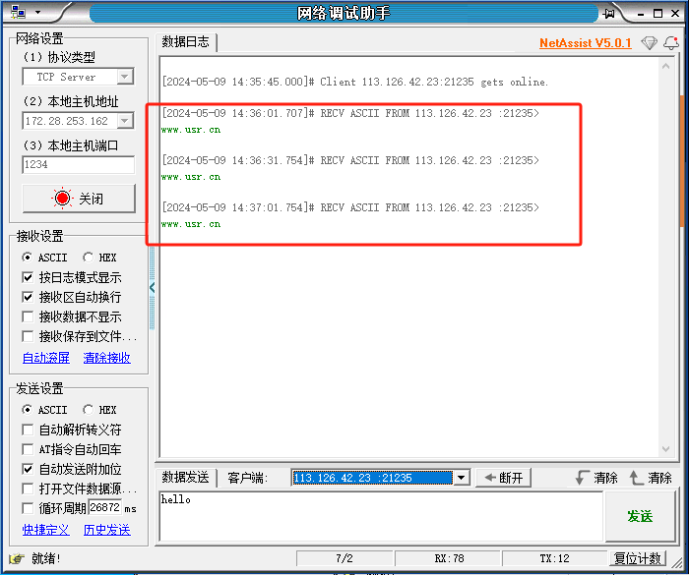The width and height of the screenshot is (689, 575).
Task: Switch to the 数据发送 tab
Action: pyautogui.click(x=185, y=478)
